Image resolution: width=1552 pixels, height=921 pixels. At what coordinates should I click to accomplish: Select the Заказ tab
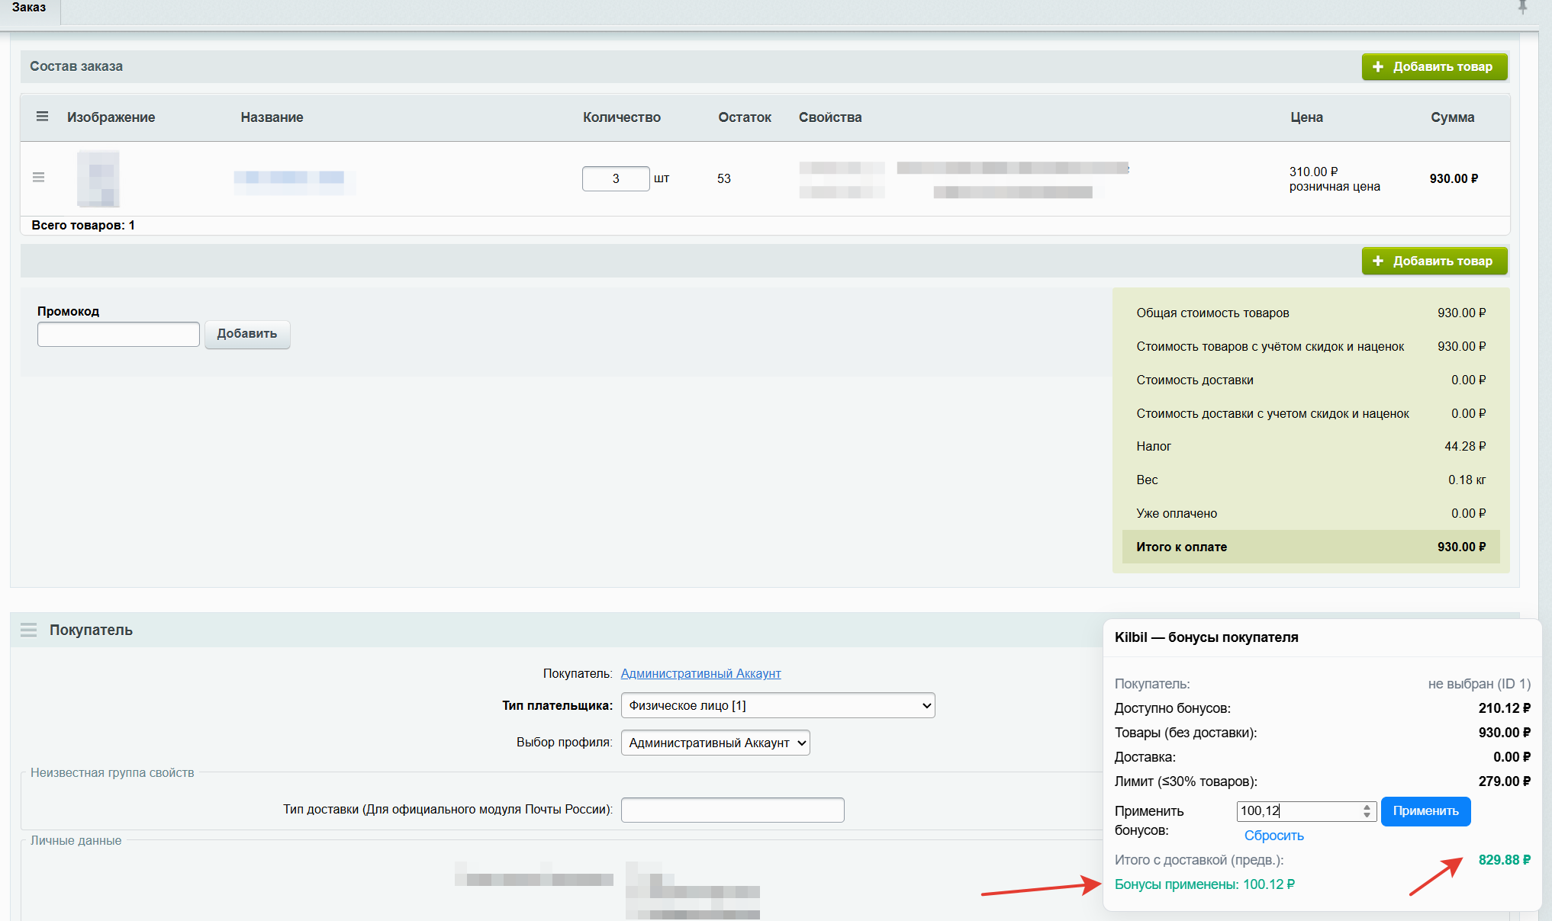29,8
